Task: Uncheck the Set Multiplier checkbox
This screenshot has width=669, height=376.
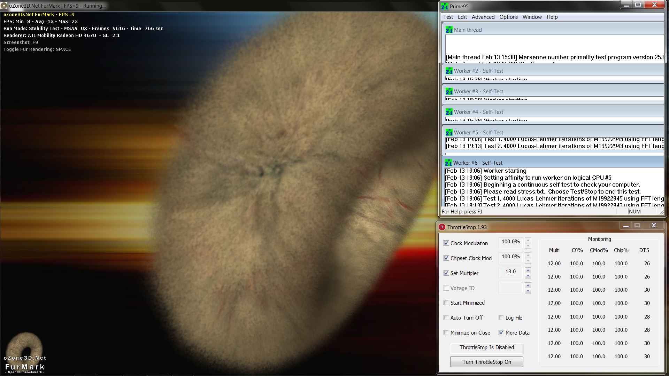Action: [446, 273]
